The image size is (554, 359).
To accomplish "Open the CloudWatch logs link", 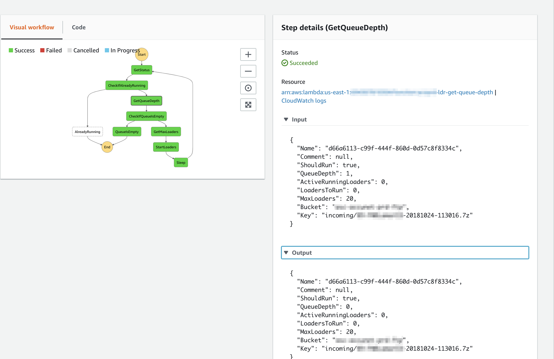I will [303, 101].
